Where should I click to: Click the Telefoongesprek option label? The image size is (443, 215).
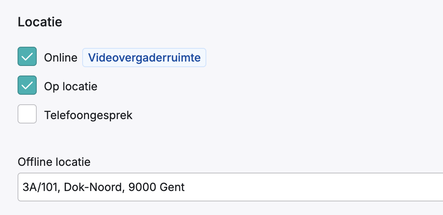[x=88, y=115]
